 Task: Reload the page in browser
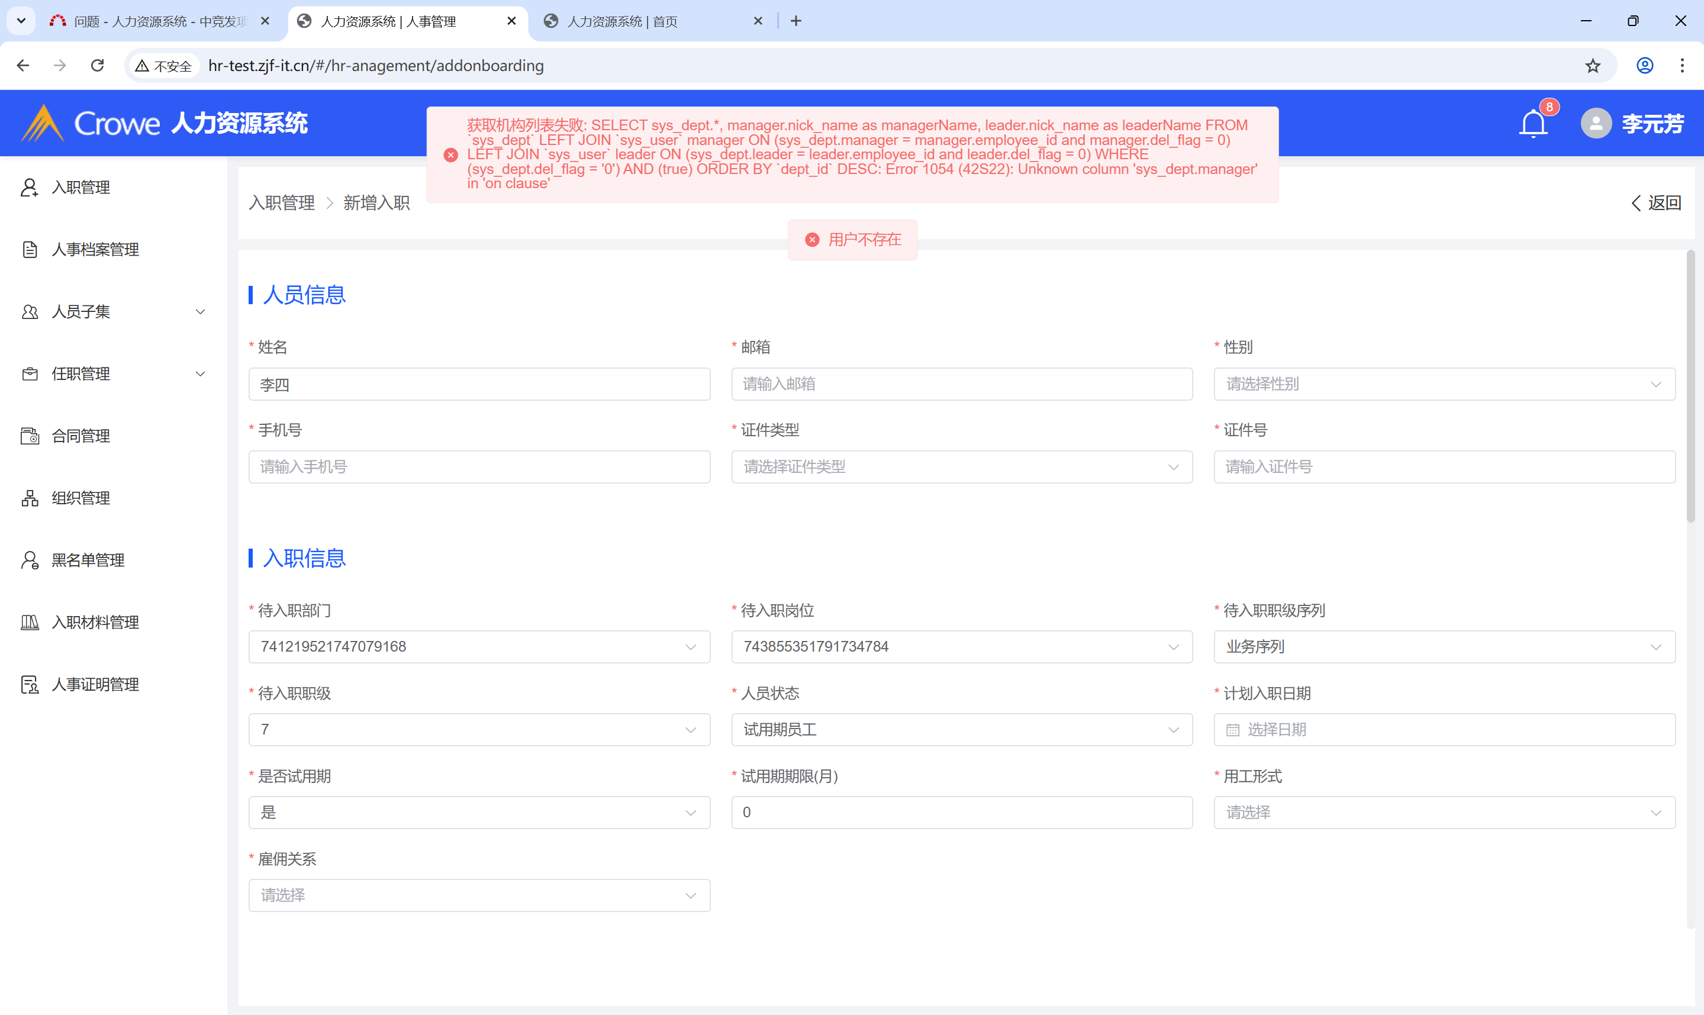98,66
